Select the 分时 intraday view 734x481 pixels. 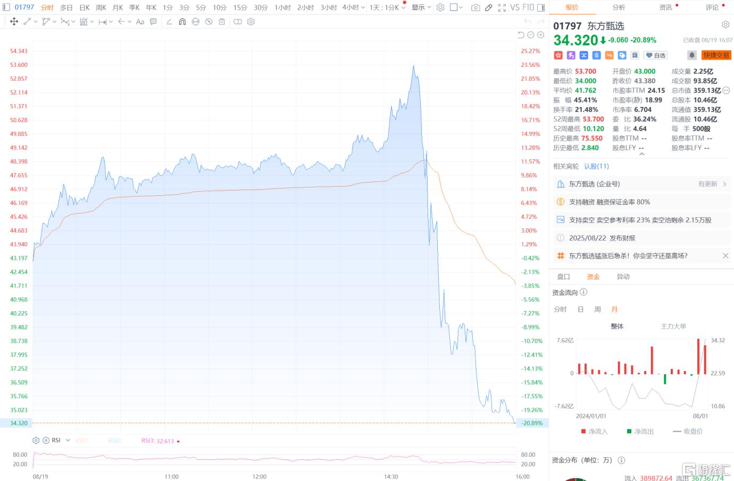(47, 7)
